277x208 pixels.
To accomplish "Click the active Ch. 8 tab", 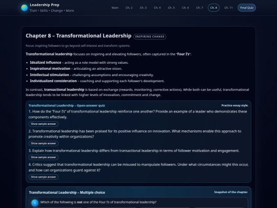I will pos(213,8).
